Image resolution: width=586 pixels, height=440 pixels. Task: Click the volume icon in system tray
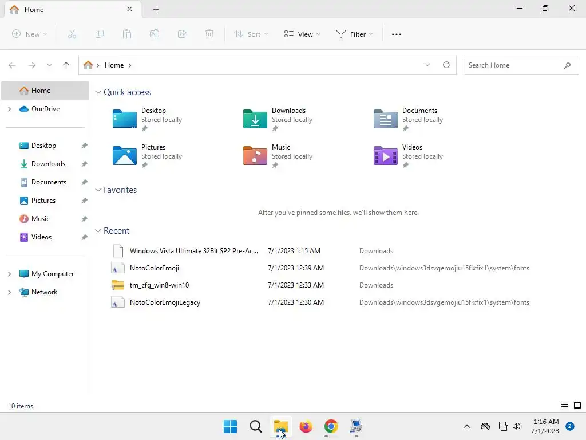(x=517, y=426)
